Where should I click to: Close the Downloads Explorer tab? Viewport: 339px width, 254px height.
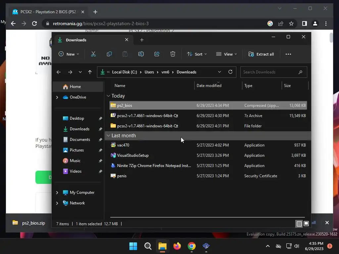point(127,40)
